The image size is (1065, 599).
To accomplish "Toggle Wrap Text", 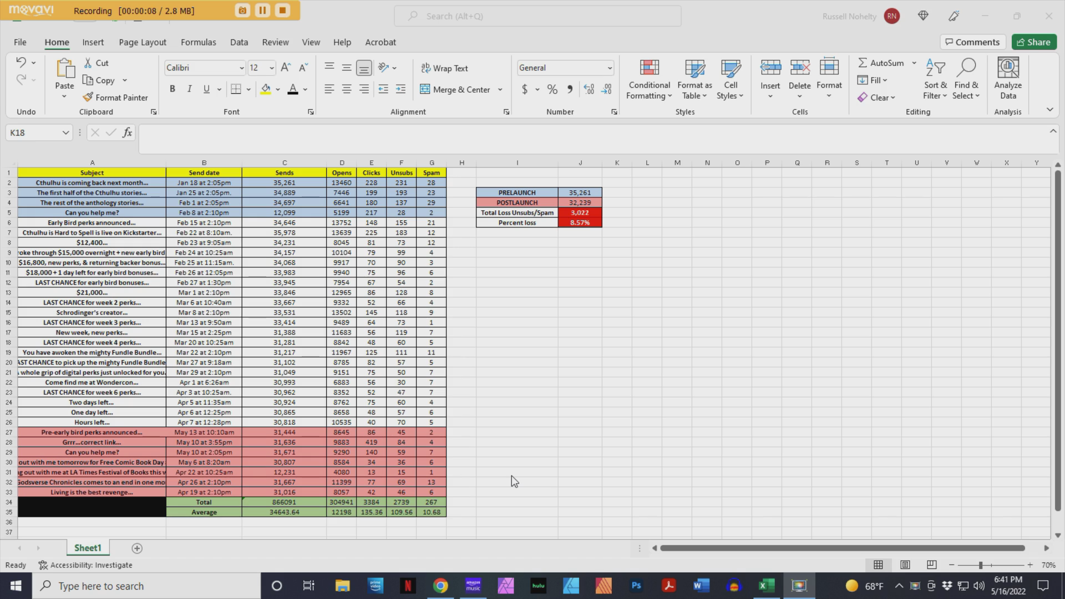I will [x=445, y=68].
